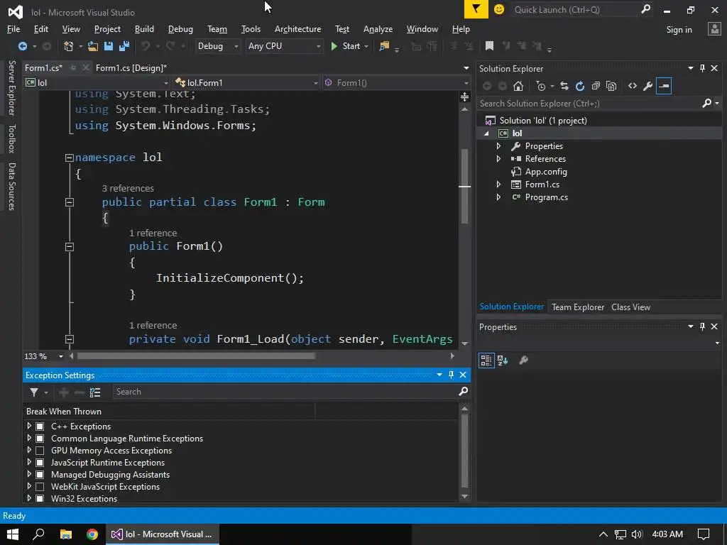727x545 pixels.
Task: Toggle Preview Selected Items icon
Action: click(664, 86)
